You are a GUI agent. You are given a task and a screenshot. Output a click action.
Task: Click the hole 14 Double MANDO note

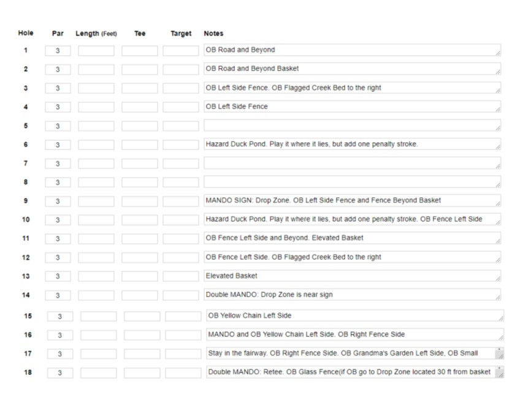pyautogui.click(x=352, y=295)
